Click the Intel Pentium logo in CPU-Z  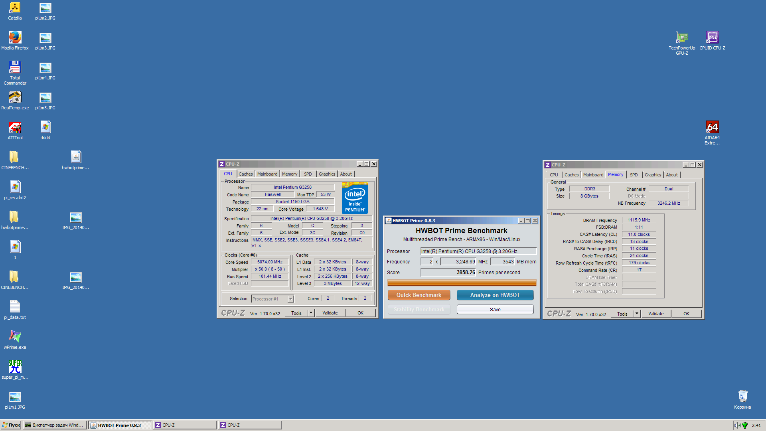click(x=355, y=198)
